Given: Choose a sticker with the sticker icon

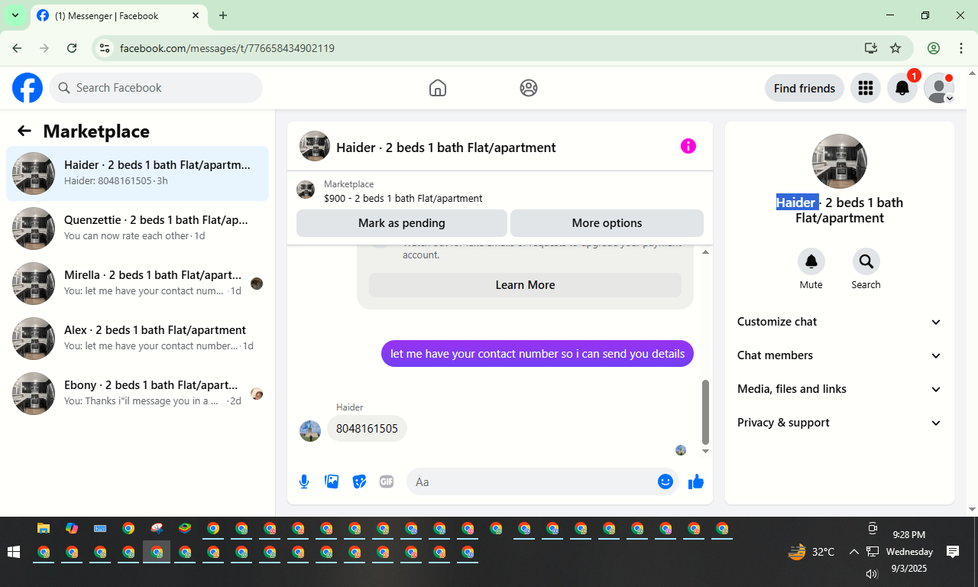Looking at the screenshot, I should pyautogui.click(x=359, y=482).
